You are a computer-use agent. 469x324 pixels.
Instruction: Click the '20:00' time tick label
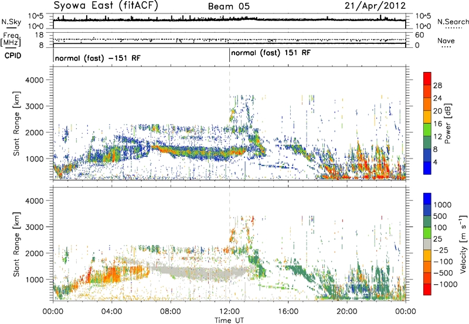(x=346, y=312)
